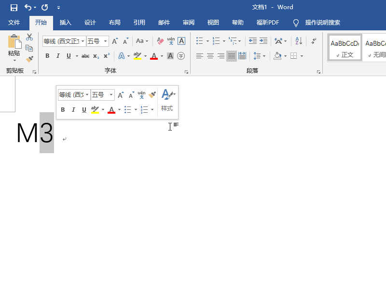Toggle strikethrough abc in the ribbon
Image resolution: width=386 pixels, height=289 pixels.
click(85, 56)
